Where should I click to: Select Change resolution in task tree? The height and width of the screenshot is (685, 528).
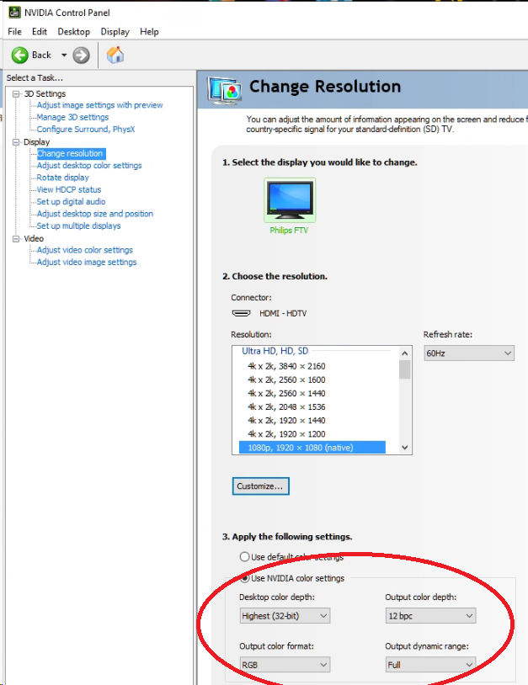(x=70, y=153)
